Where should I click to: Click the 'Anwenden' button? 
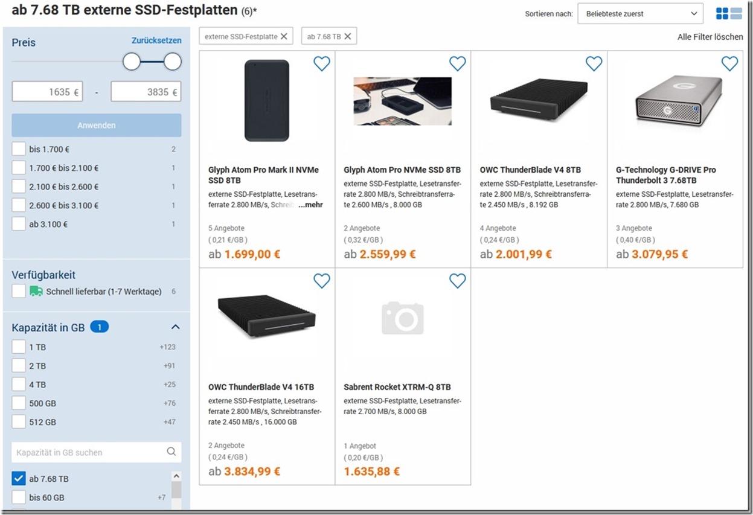pyautogui.click(x=97, y=125)
